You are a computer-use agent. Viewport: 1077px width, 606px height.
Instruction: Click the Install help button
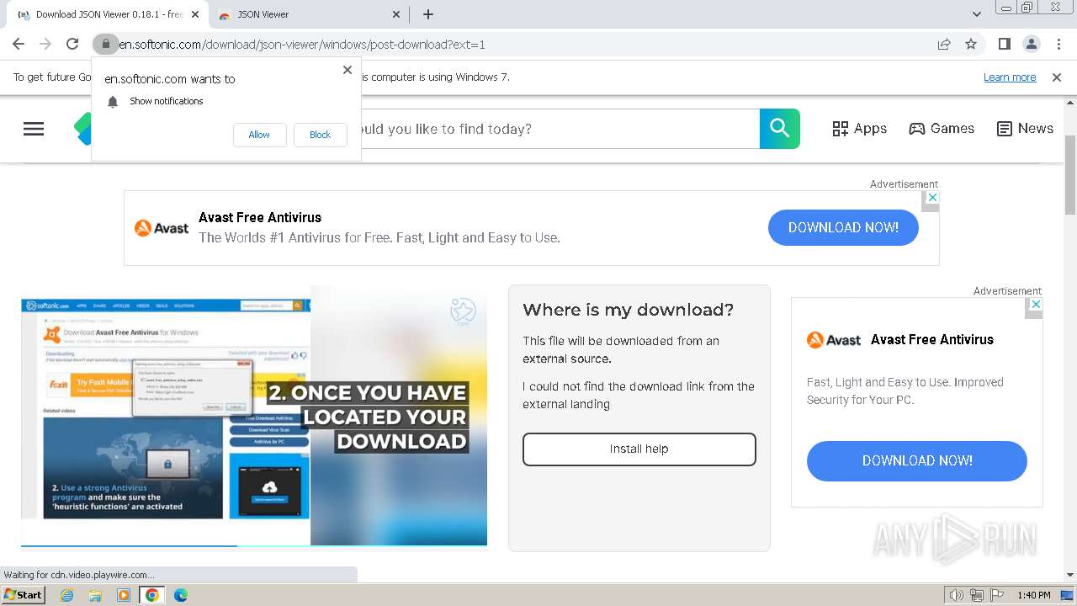point(639,449)
